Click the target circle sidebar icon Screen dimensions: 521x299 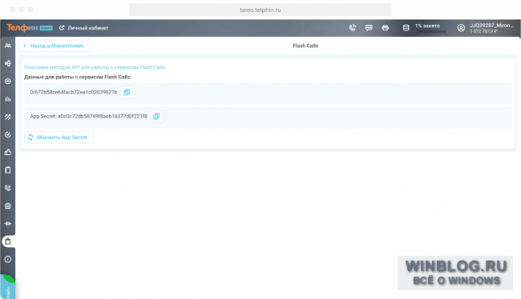(x=8, y=82)
